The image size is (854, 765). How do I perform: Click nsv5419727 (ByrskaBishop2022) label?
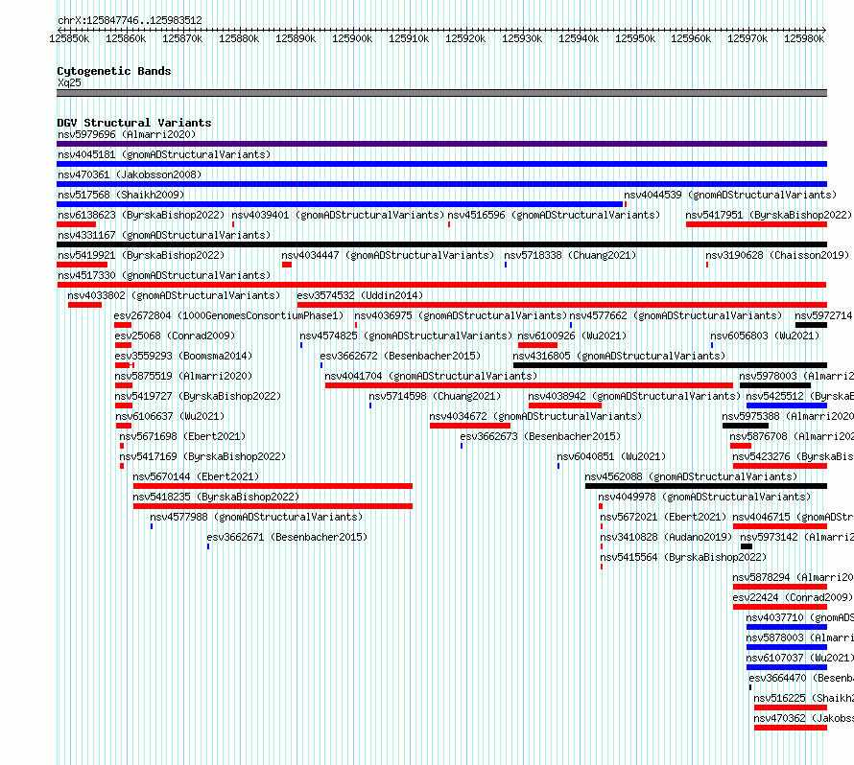tap(198, 396)
